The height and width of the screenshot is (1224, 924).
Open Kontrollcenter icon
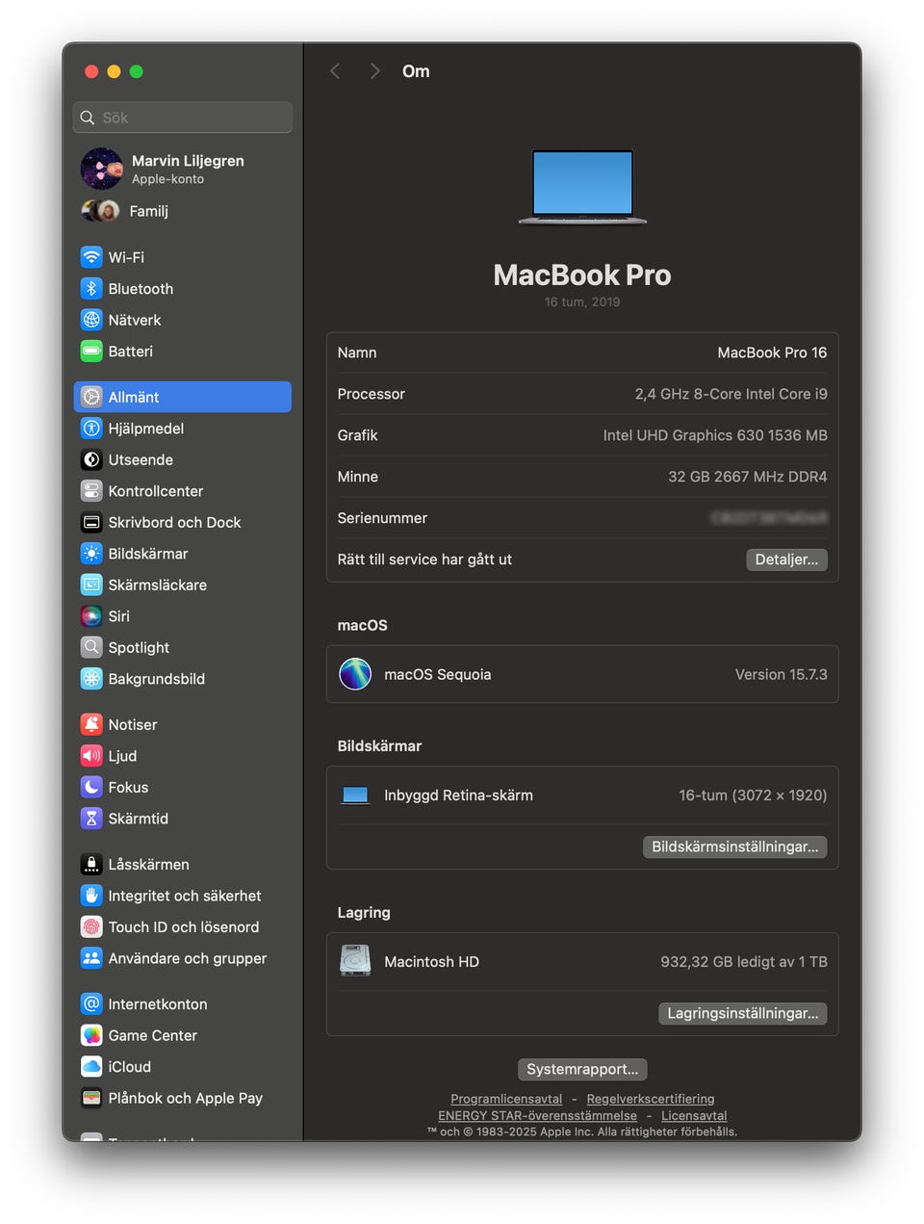point(91,491)
